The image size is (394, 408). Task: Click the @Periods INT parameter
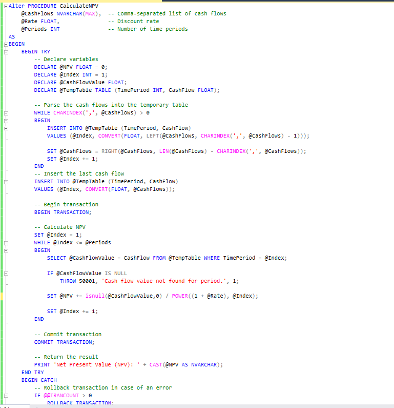coord(40,29)
